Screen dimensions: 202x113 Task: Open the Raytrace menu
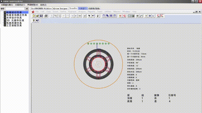tap(72, 12)
